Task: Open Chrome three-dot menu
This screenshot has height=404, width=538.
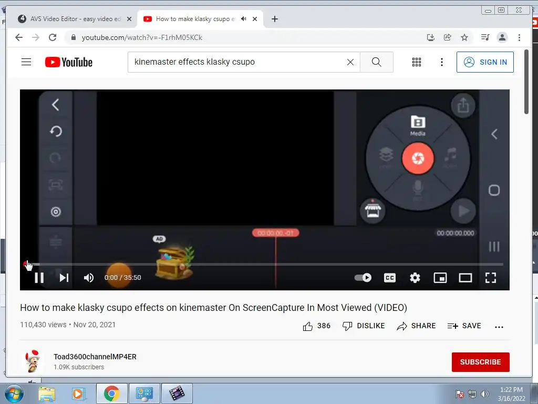Action: pyautogui.click(x=519, y=37)
